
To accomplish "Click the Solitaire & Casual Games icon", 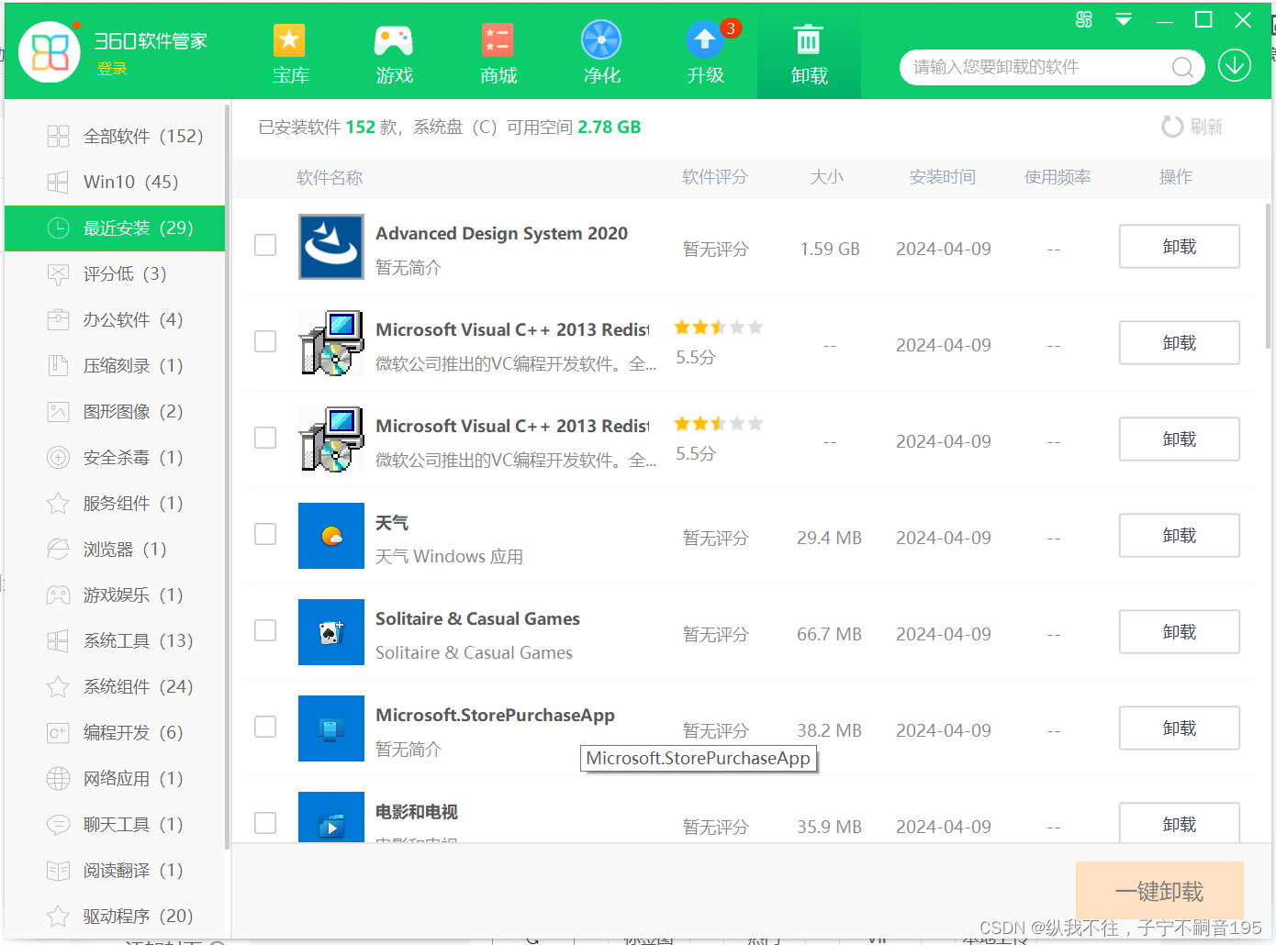I will point(331,632).
